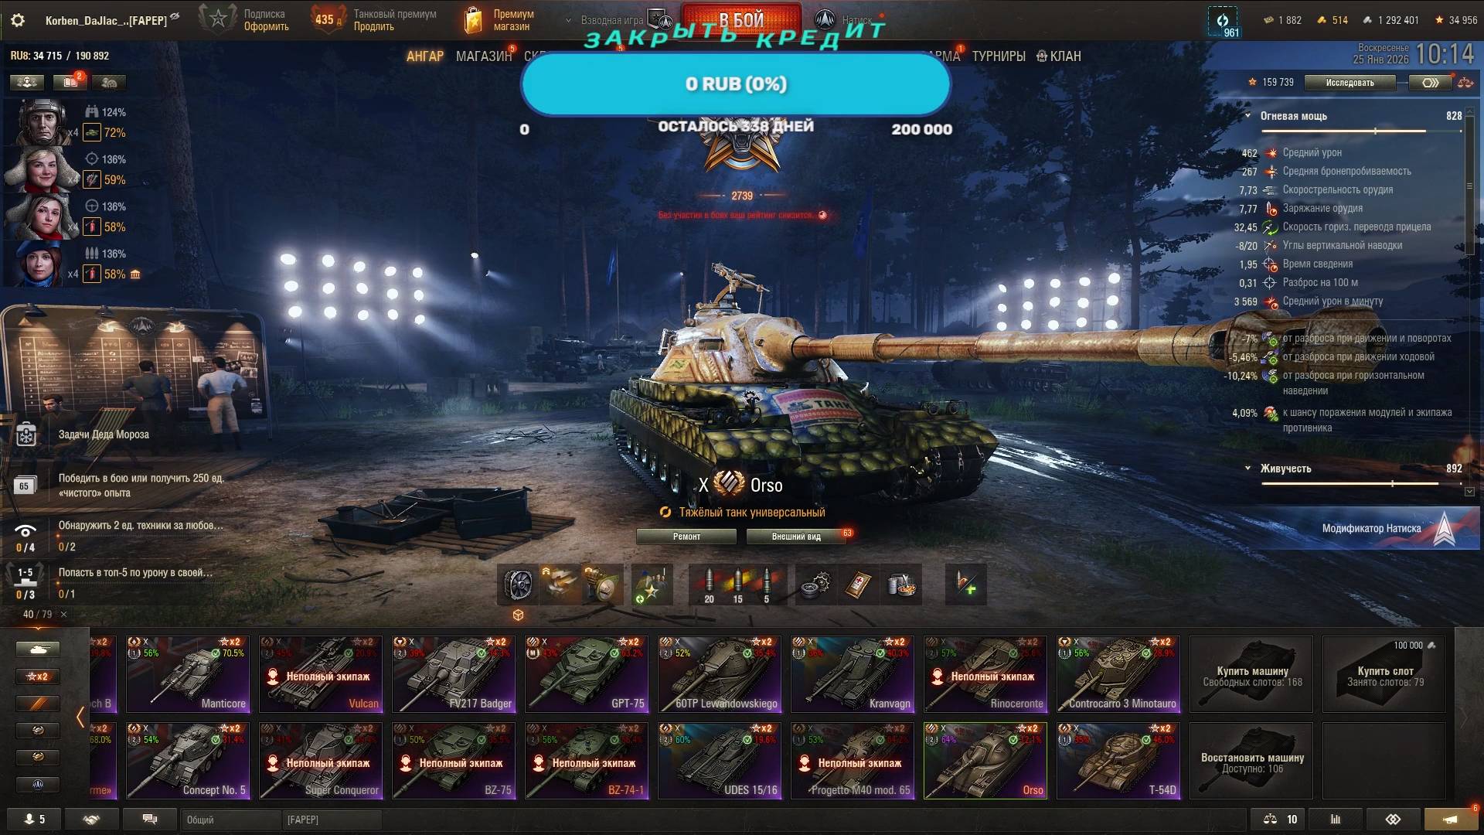Click the cyan credit progress bar
The image size is (1484, 835).
coord(736,83)
